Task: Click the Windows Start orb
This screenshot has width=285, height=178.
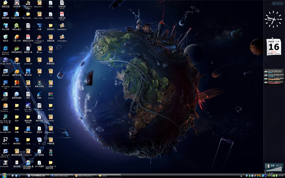Action: coord(4,175)
